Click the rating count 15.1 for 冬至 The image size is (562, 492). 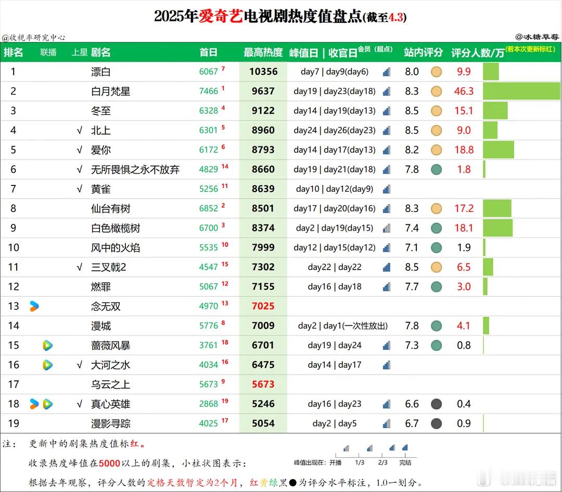[464, 111]
